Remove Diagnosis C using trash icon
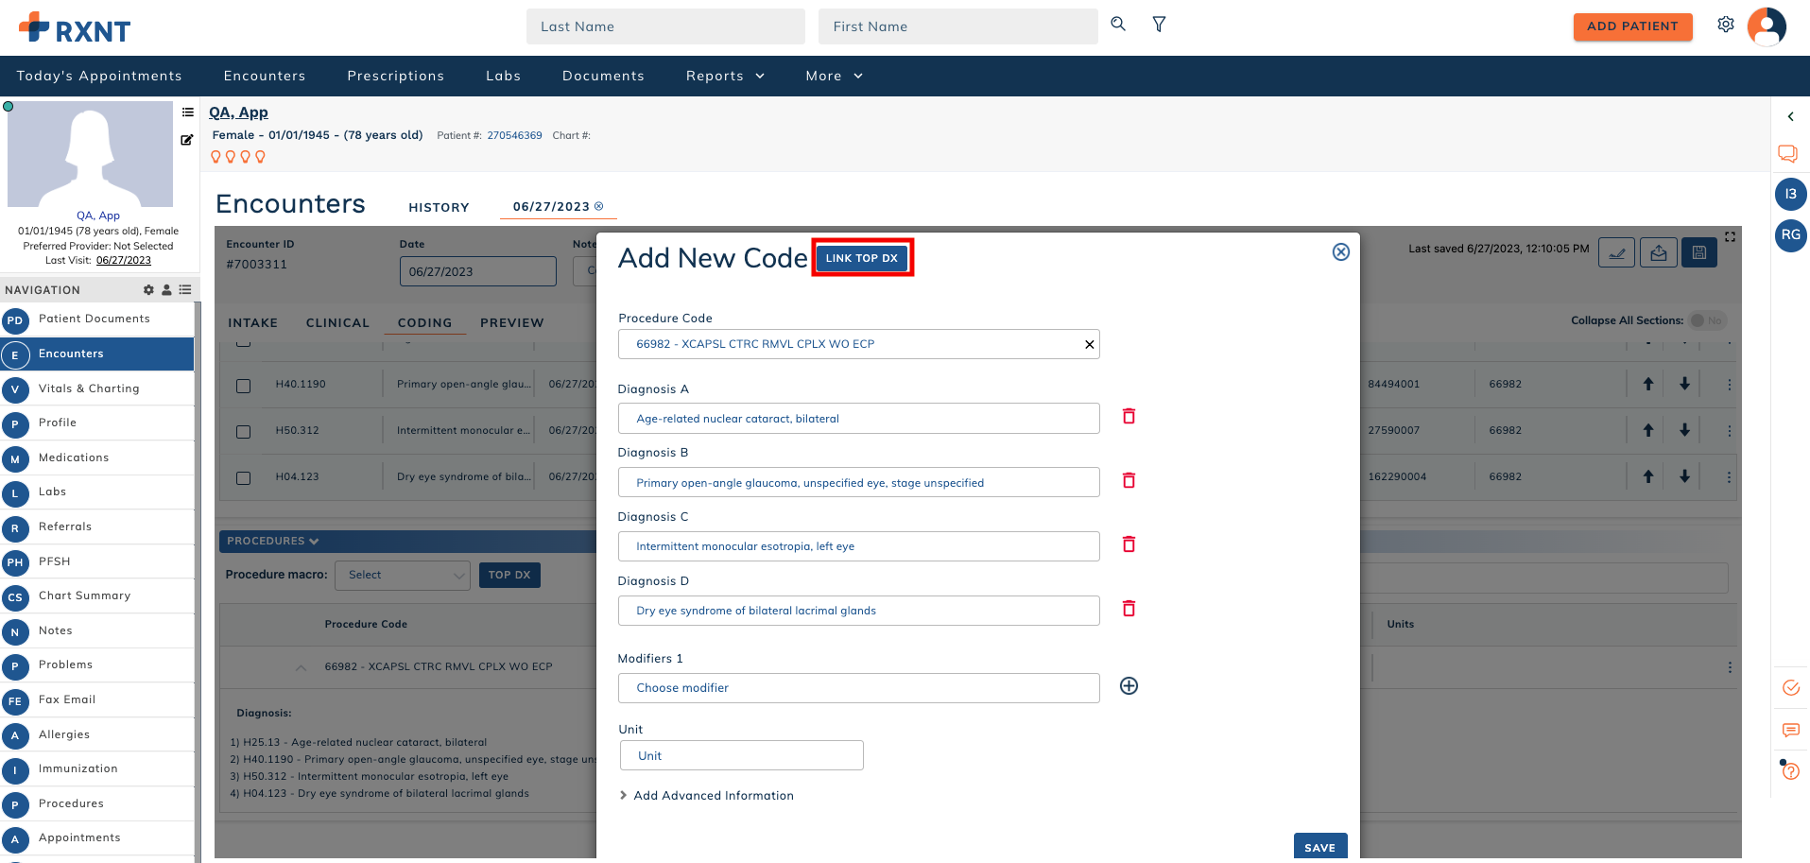Screen dimensions: 1810x863 [1129, 544]
